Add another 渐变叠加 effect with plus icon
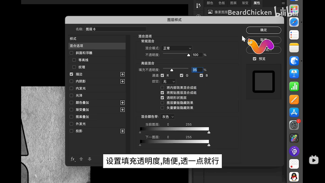The height and width of the screenshot is (183, 325). (x=123, y=110)
